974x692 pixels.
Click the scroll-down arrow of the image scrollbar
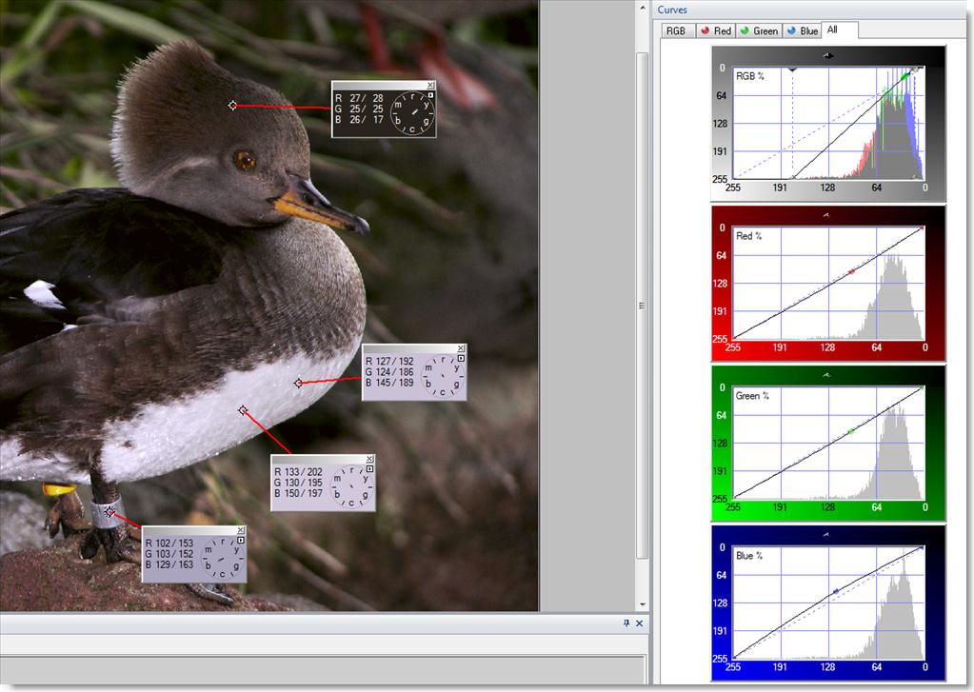[x=643, y=603]
